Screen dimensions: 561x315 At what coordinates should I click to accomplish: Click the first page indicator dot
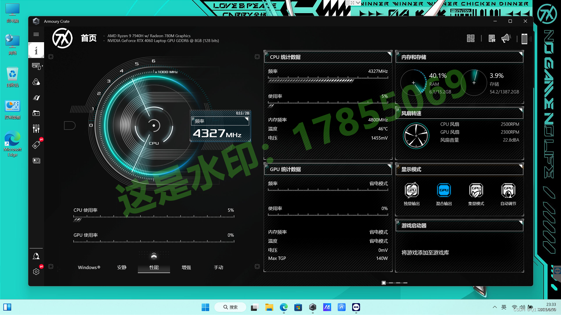384,283
